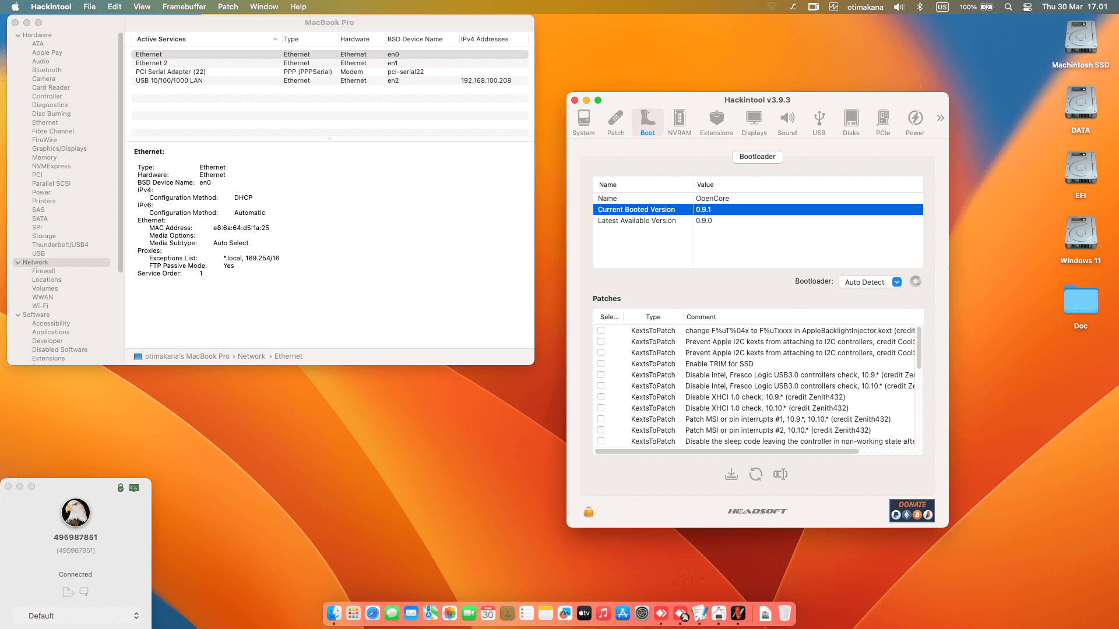Open the Patch menu in menu bar
The image size is (1119, 629).
(x=227, y=6)
